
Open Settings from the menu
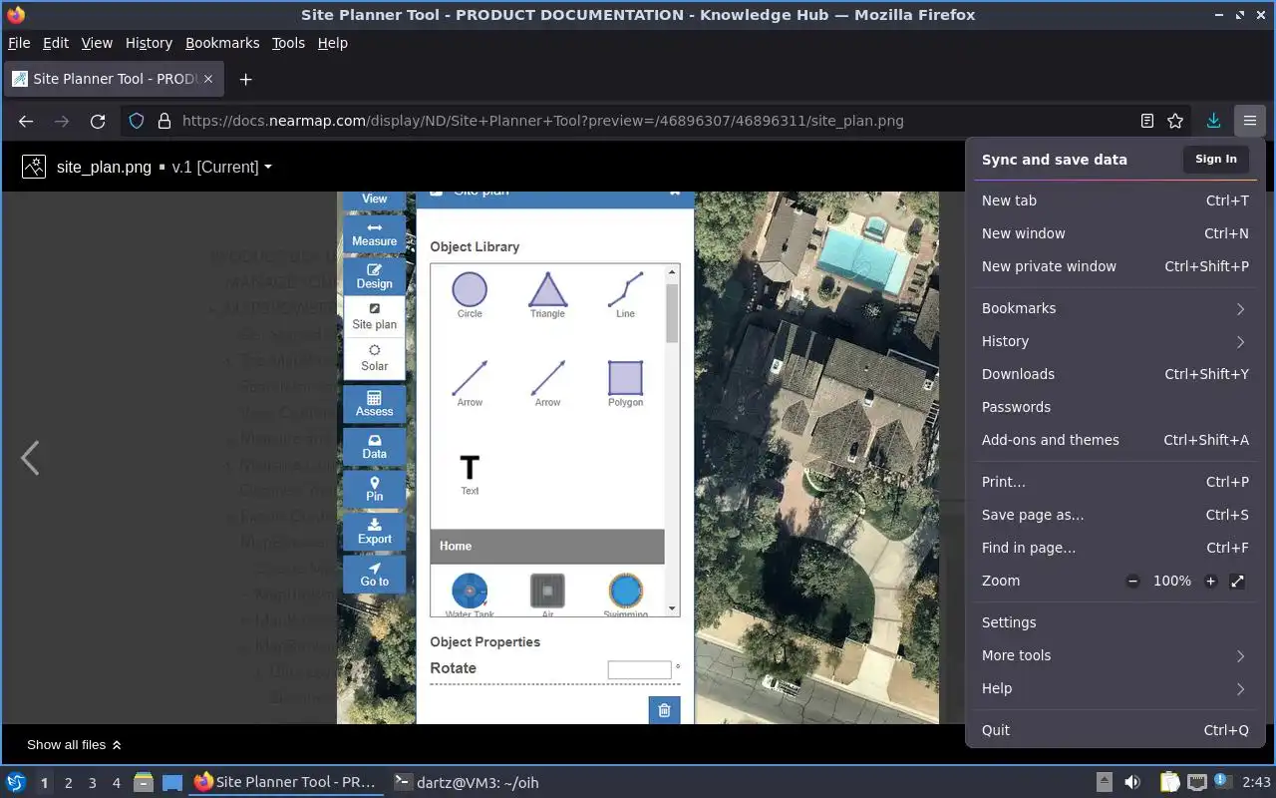coord(1115,622)
